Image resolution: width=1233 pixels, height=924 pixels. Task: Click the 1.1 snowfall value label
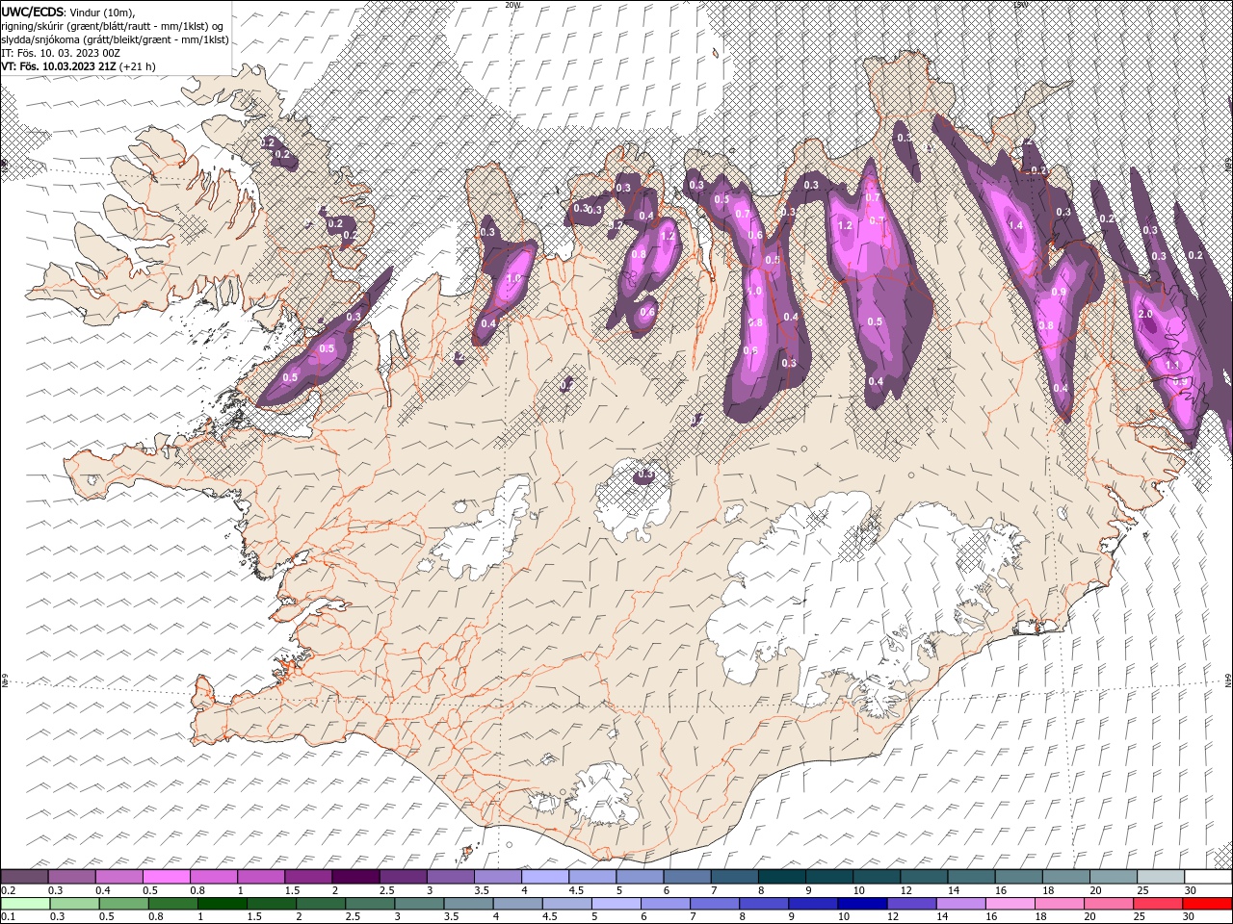pos(1172,366)
